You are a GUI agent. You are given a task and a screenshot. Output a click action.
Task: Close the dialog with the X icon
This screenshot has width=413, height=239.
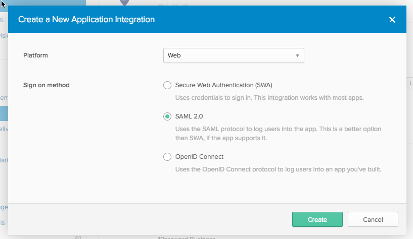point(392,20)
